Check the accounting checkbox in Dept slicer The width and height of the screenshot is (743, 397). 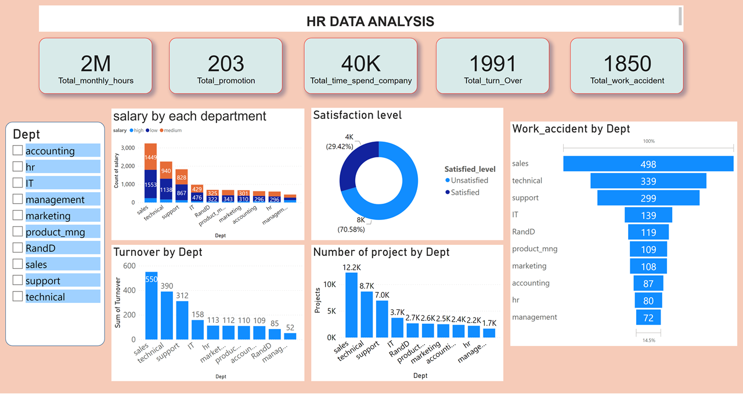point(18,151)
